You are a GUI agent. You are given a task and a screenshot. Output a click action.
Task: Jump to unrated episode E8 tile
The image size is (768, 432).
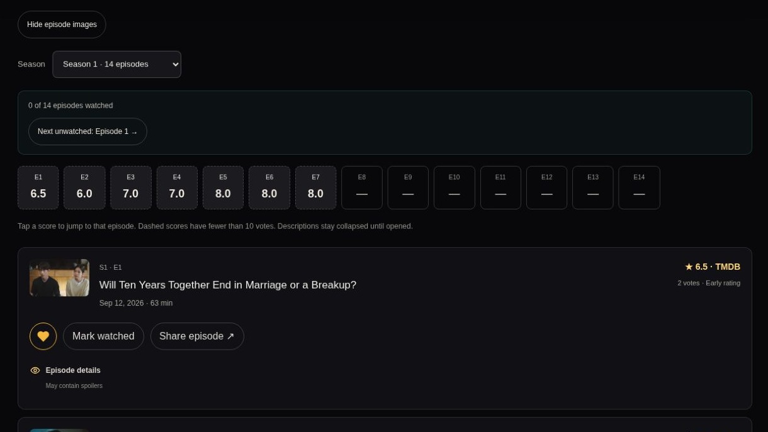click(362, 187)
